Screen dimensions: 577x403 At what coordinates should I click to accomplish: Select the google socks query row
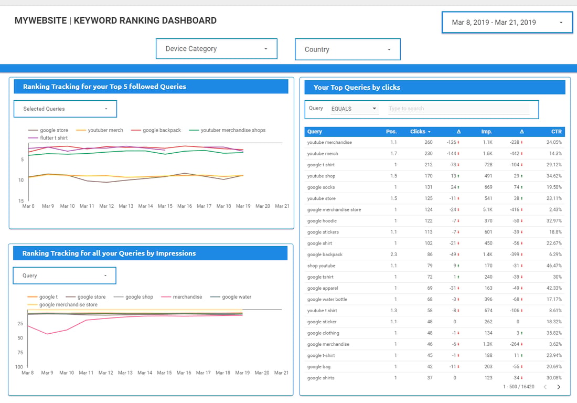(435, 187)
